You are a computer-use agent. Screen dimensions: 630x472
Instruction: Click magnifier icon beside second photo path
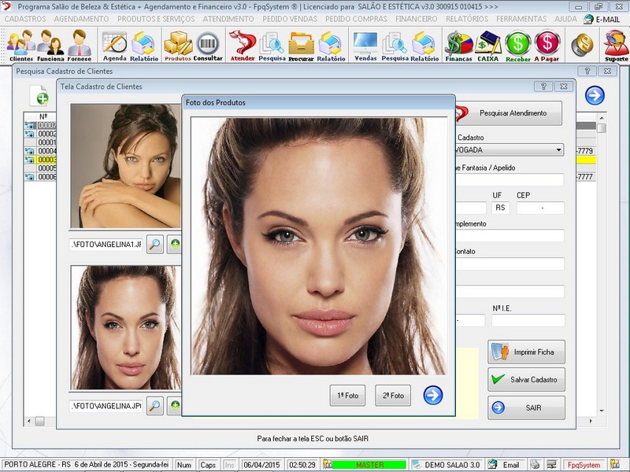(154, 406)
